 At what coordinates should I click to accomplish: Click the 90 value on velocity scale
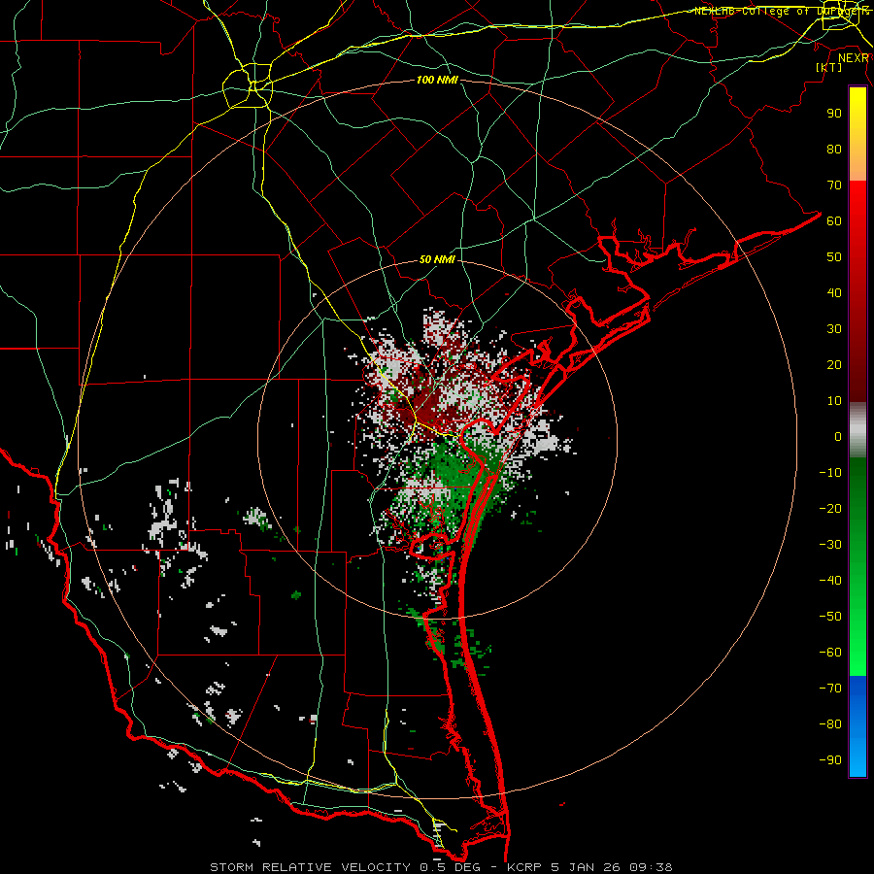point(834,114)
